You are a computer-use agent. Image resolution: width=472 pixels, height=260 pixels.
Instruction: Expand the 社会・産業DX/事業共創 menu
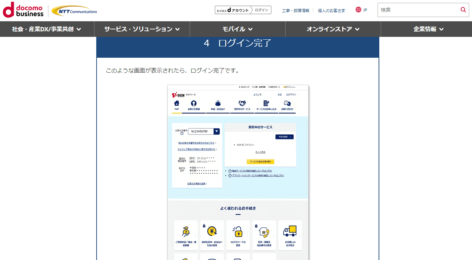pyautogui.click(x=47, y=29)
